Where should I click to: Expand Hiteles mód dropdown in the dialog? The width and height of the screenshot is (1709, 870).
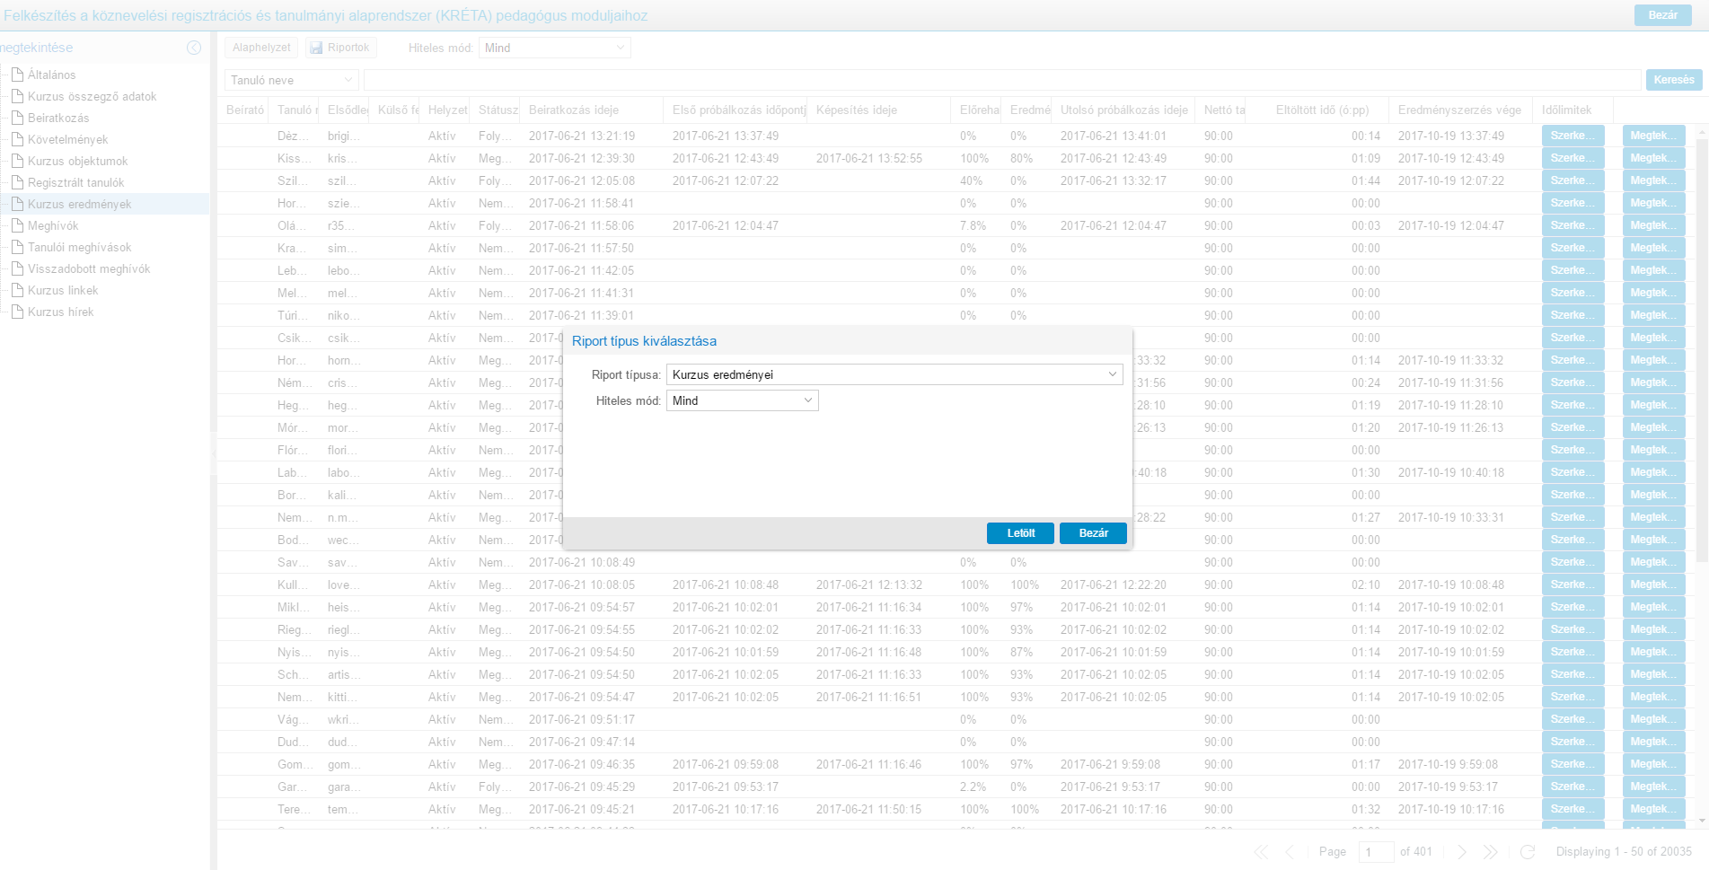pos(807,400)
